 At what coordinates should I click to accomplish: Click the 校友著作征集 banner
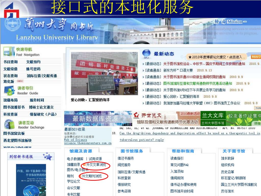click(x=243, y=118)
